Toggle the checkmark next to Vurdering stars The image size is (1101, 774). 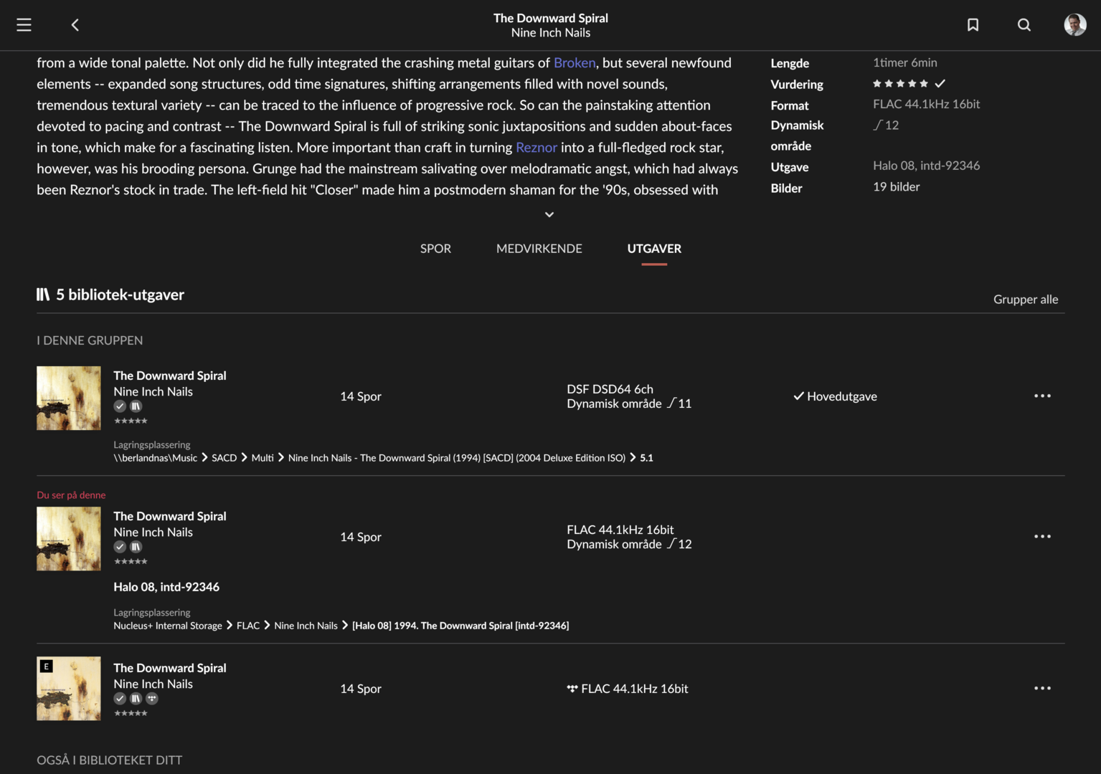click(x=940, y=84)
